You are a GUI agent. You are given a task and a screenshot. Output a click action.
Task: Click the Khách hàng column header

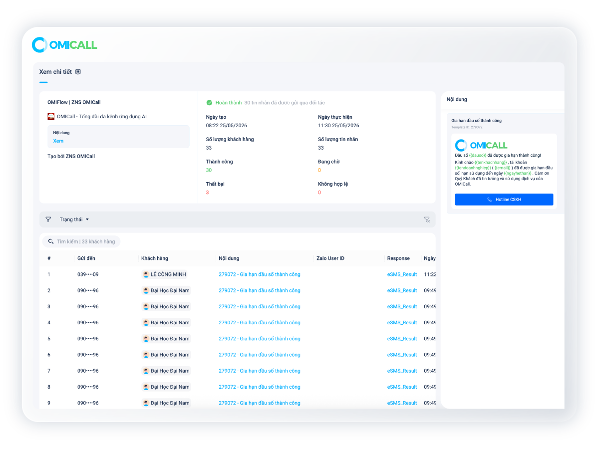(x=155, y=258)
